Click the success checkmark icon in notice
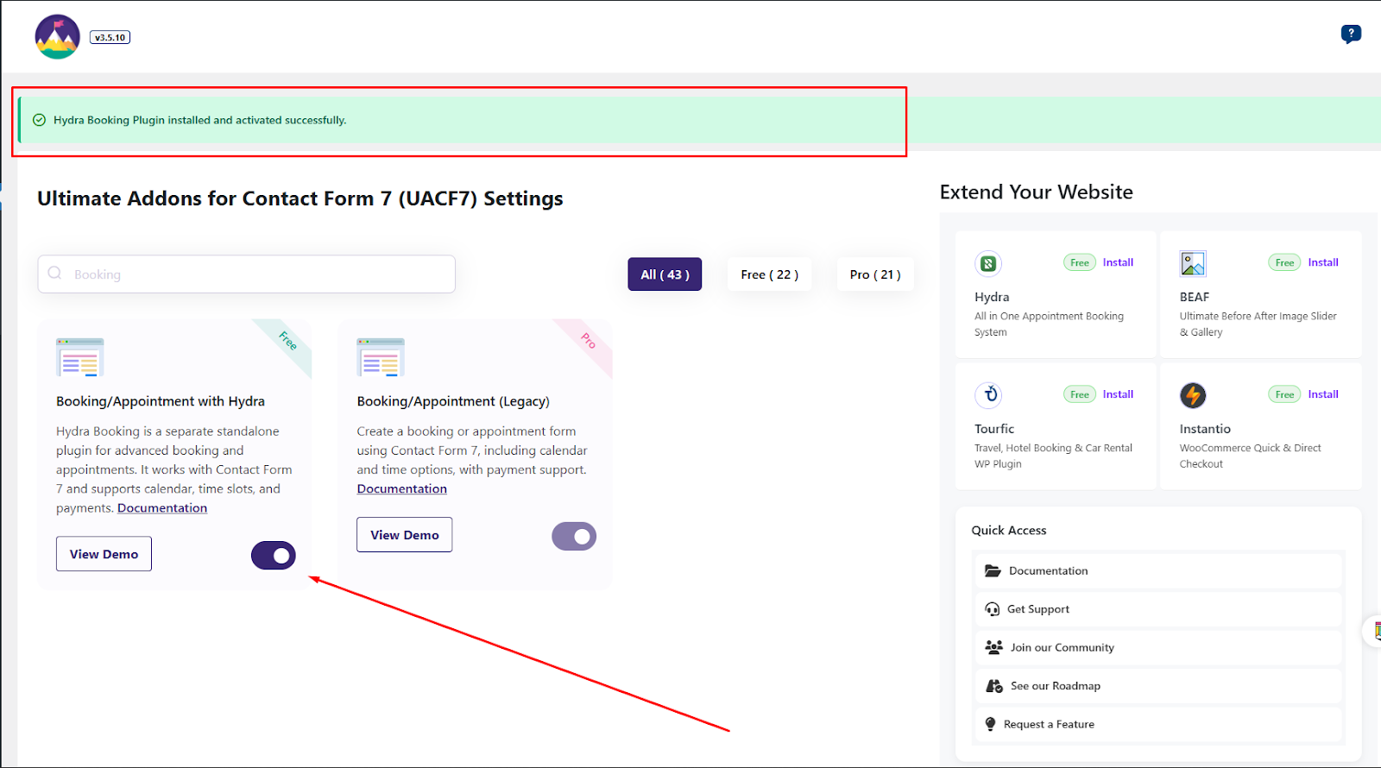The image size is (1381, 768). (39, 120)
